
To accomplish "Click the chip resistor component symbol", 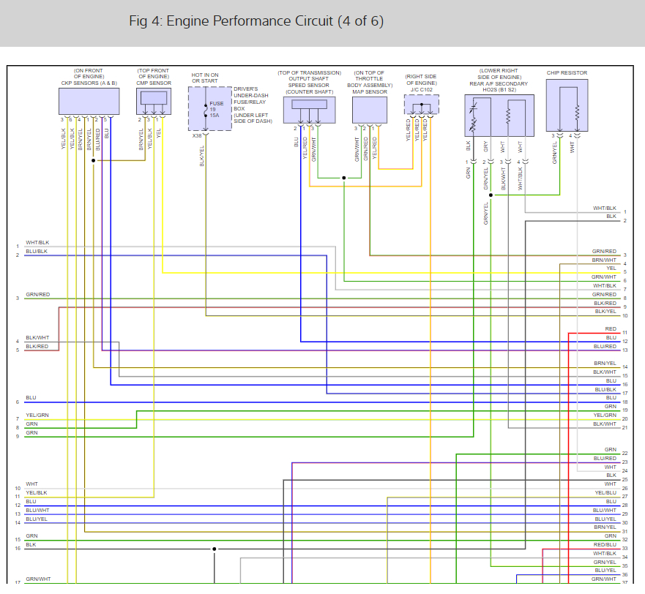I will (566, 105).
